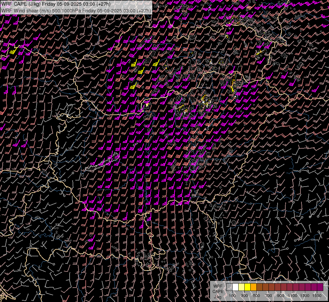
Task: Select the orange swatch in the CAPE legend
Action: point(253,287)
